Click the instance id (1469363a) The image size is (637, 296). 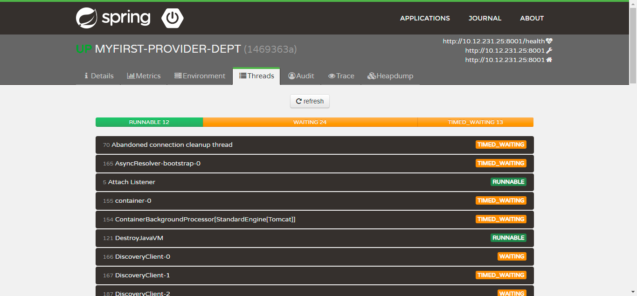click(x=270, y=49)
